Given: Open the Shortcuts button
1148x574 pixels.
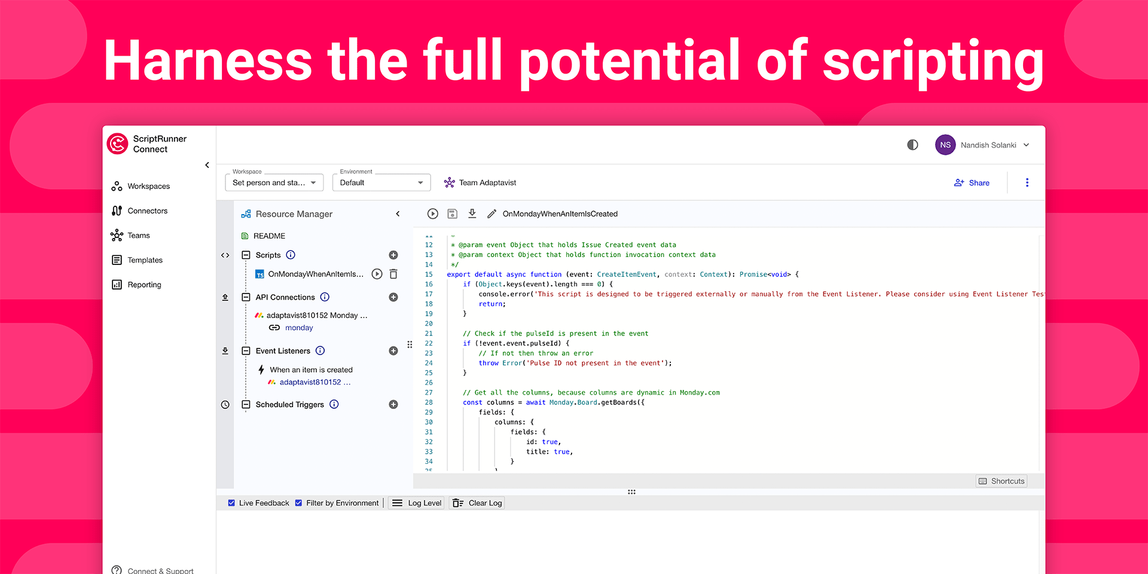Looking at the screenshot, I should (1002, 481).
